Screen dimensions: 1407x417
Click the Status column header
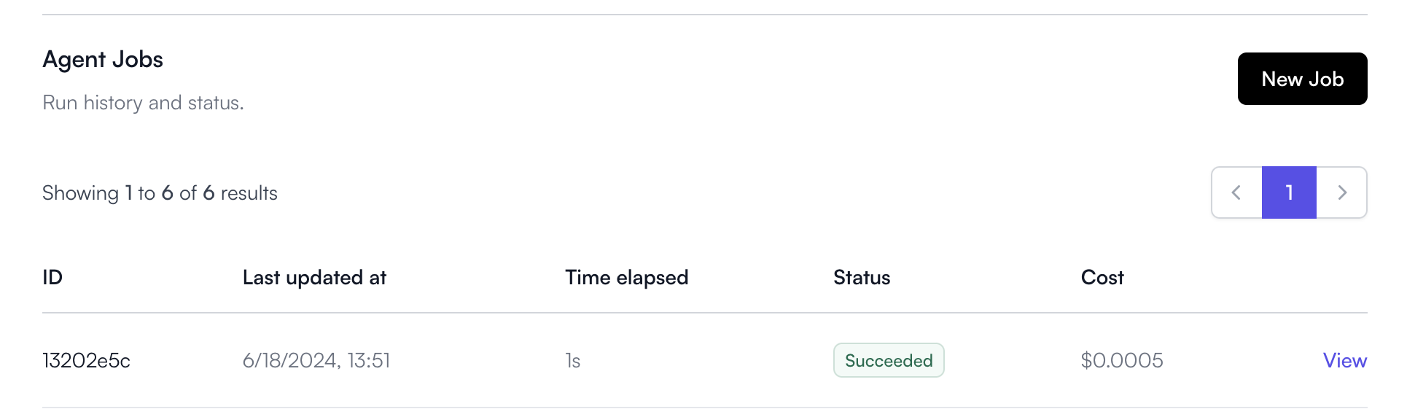tap(862, 277)
